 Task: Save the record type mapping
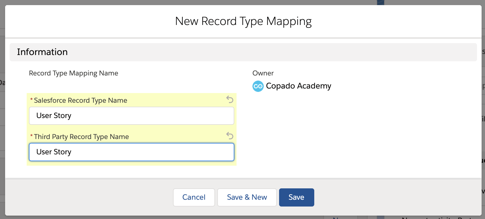coord(296,197)
